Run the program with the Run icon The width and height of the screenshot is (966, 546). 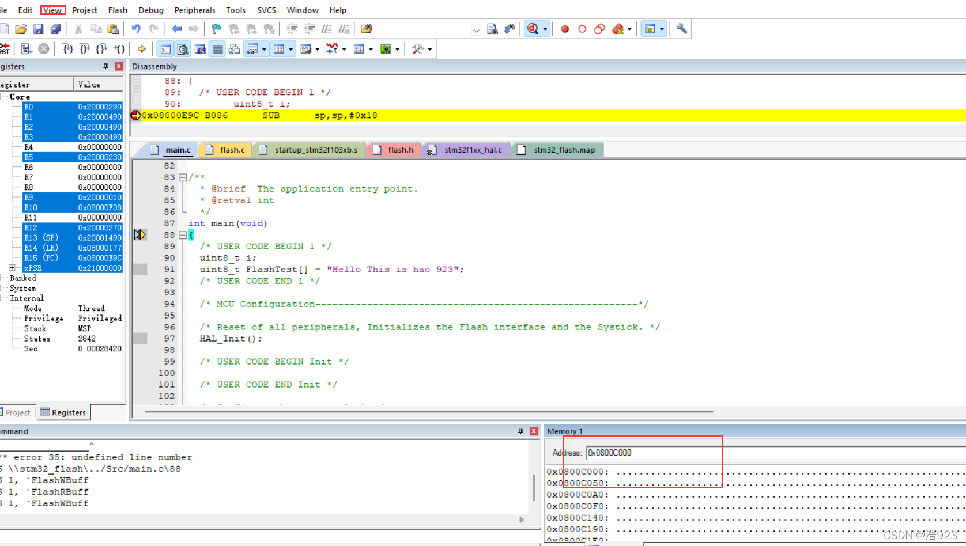point(26,49)
